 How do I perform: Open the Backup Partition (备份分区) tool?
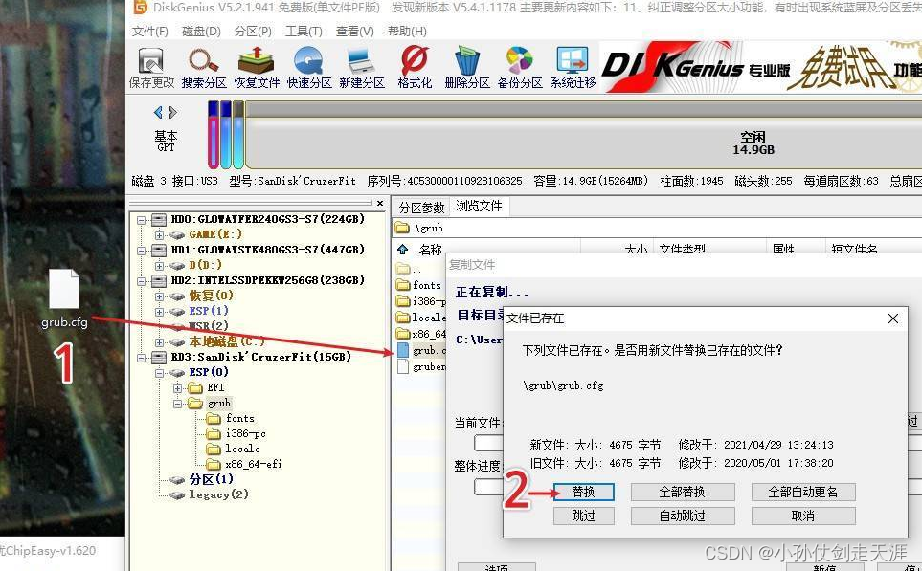point(520,68)
